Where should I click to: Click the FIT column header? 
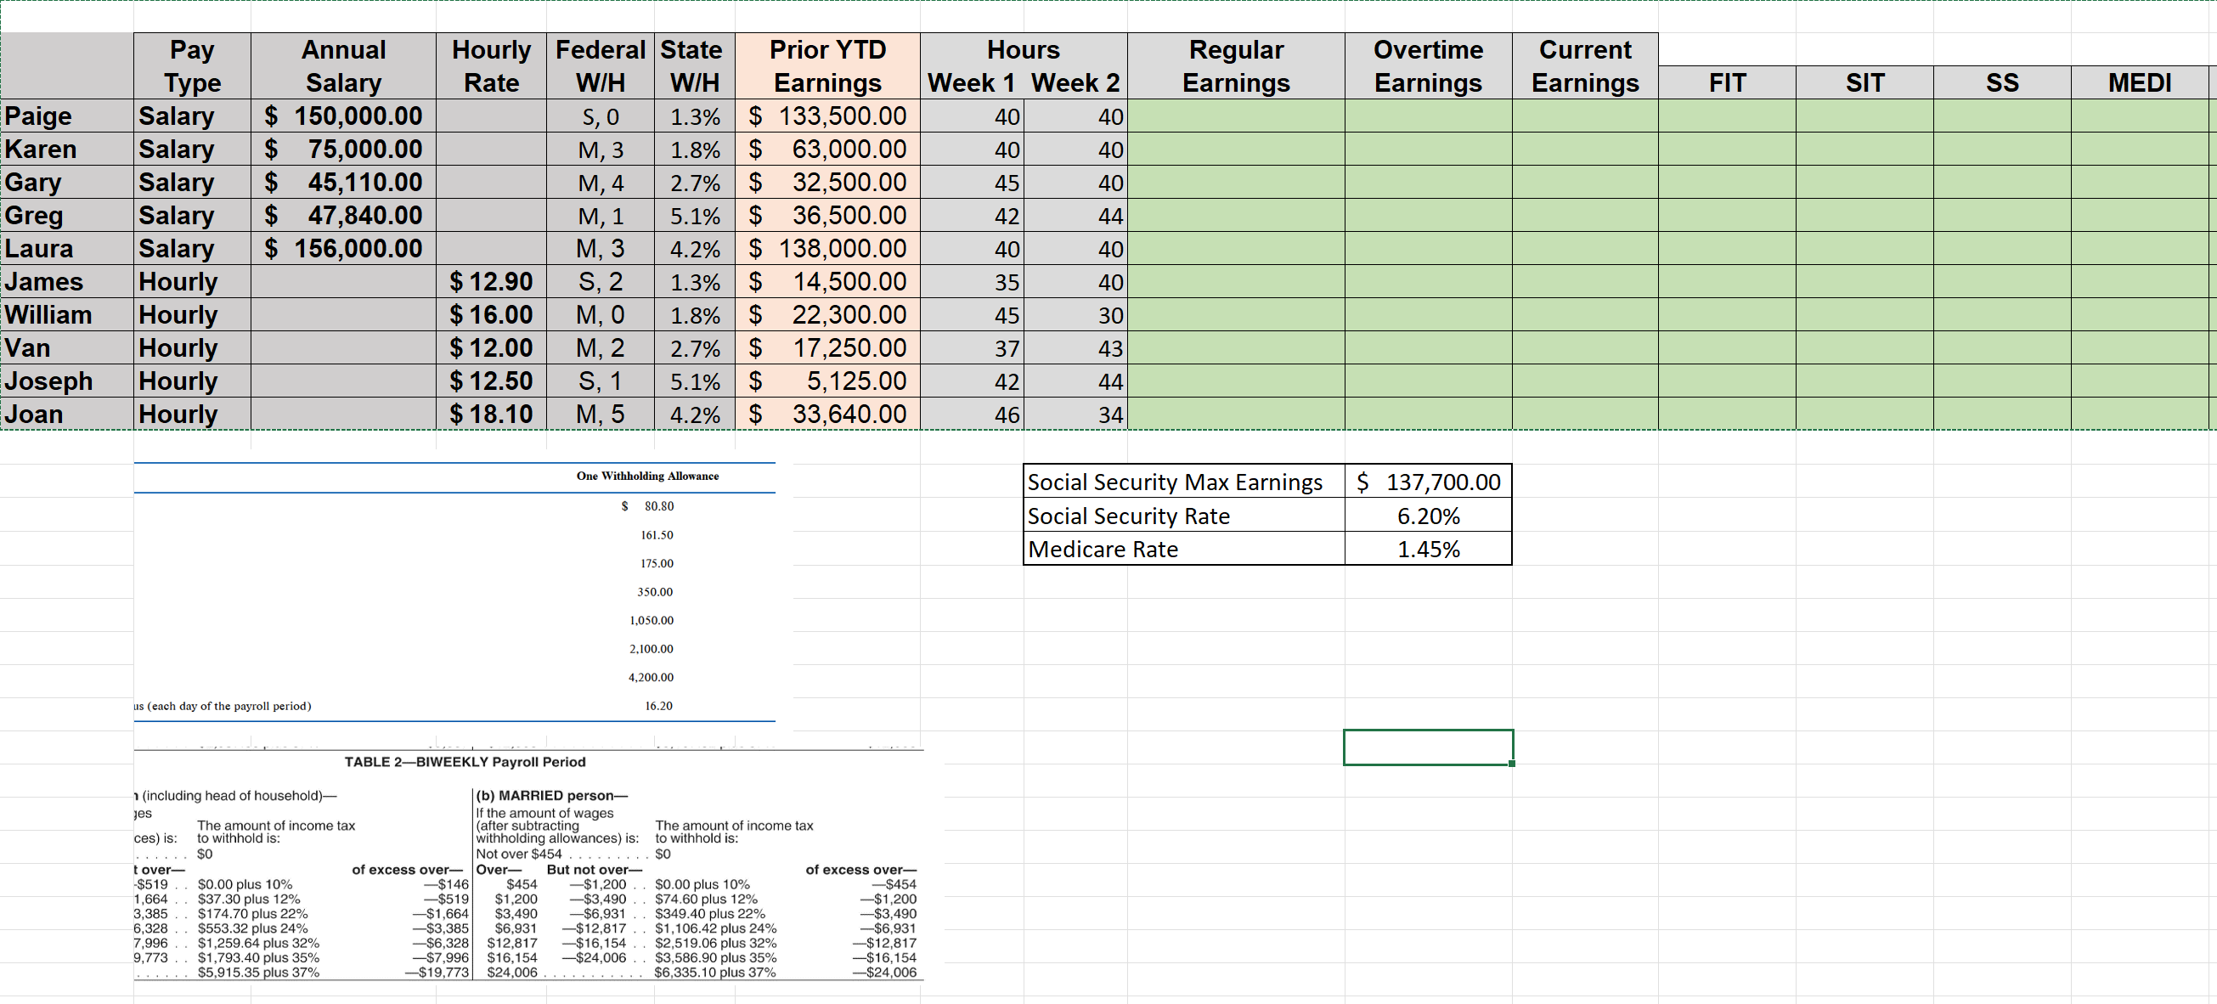[1727, 82]
